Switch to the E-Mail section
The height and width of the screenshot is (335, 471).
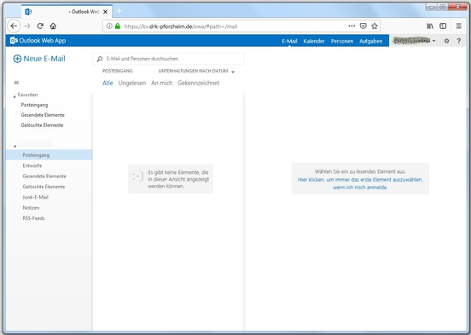[x=289, y=41]
